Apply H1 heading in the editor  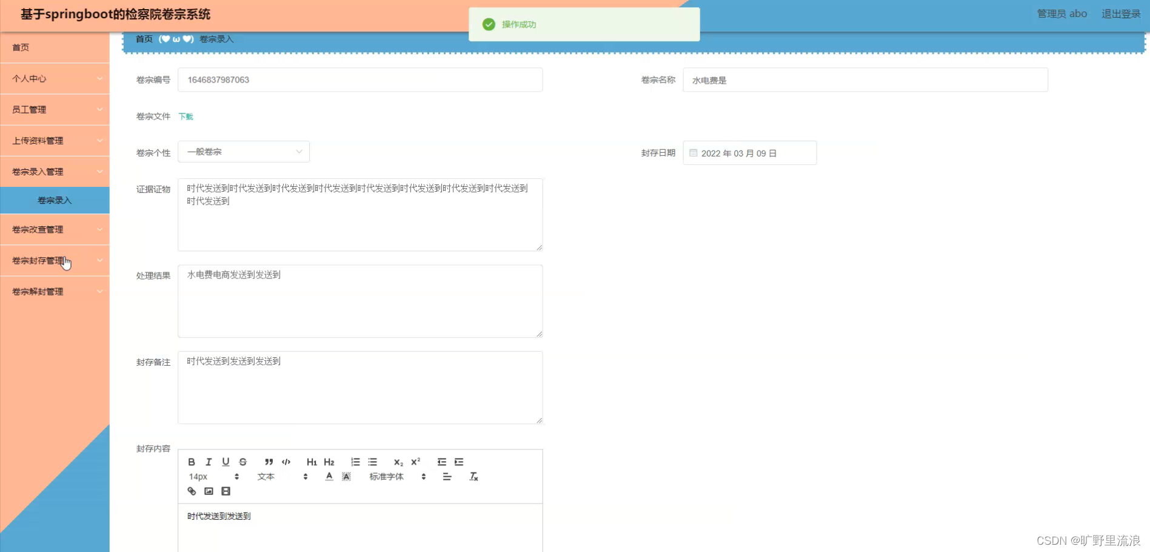311,462
